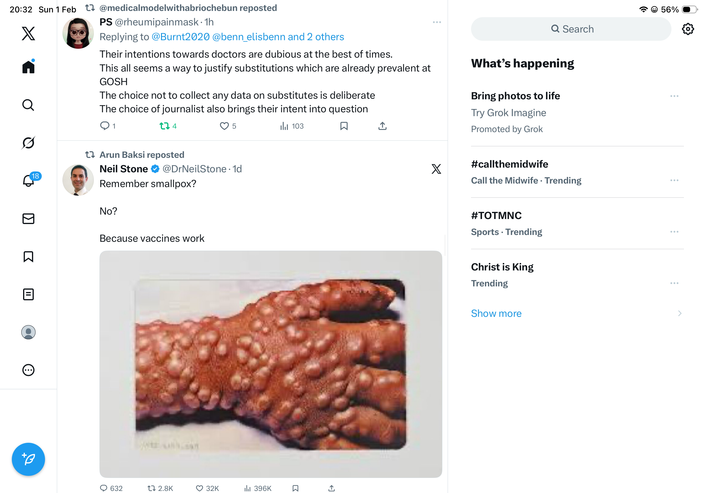The image size is (707, 493).
Task: Click the Search input field
Action: pyautogui.click(x=571, y=29)
